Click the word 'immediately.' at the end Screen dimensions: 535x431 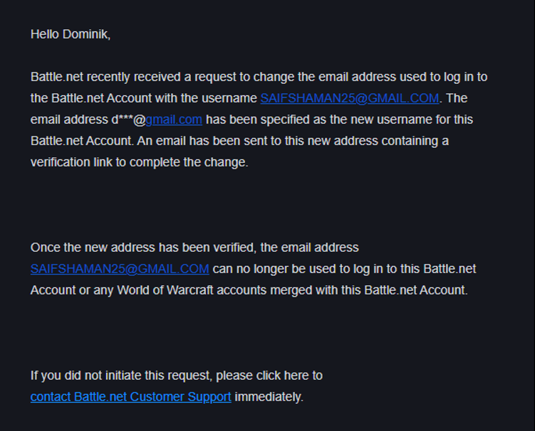[x=269, y=397]
